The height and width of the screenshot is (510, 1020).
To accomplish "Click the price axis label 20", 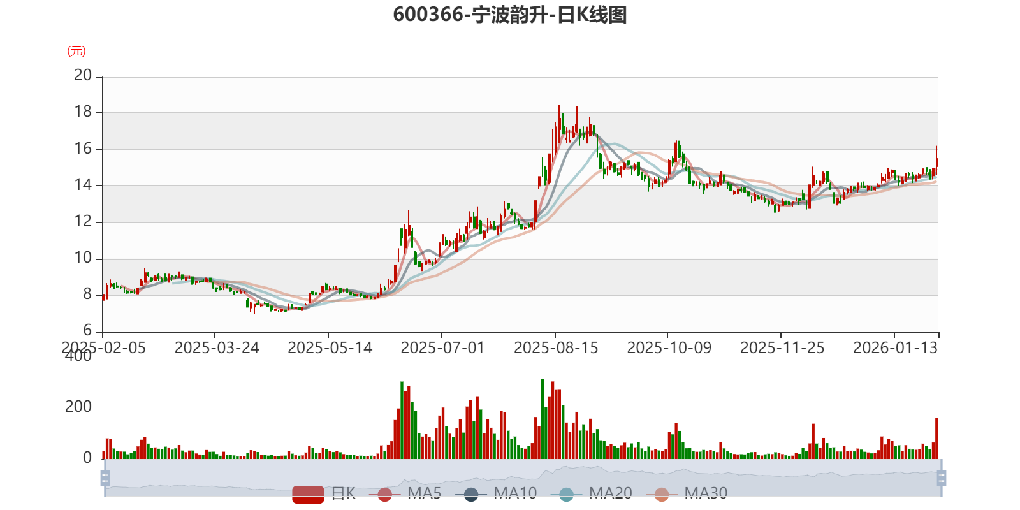I will click(x=83, y=75).
